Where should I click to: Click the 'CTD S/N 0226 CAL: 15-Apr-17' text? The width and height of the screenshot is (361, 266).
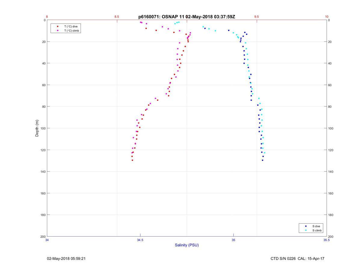pyautogui.click(x=298, y=258)
